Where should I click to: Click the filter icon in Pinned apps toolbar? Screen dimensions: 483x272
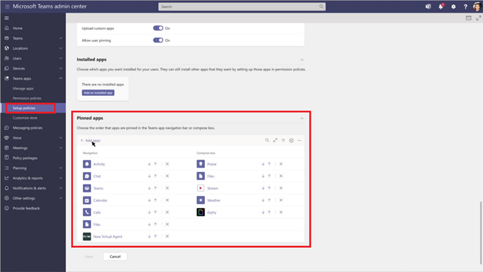click(x=283, y=140)
